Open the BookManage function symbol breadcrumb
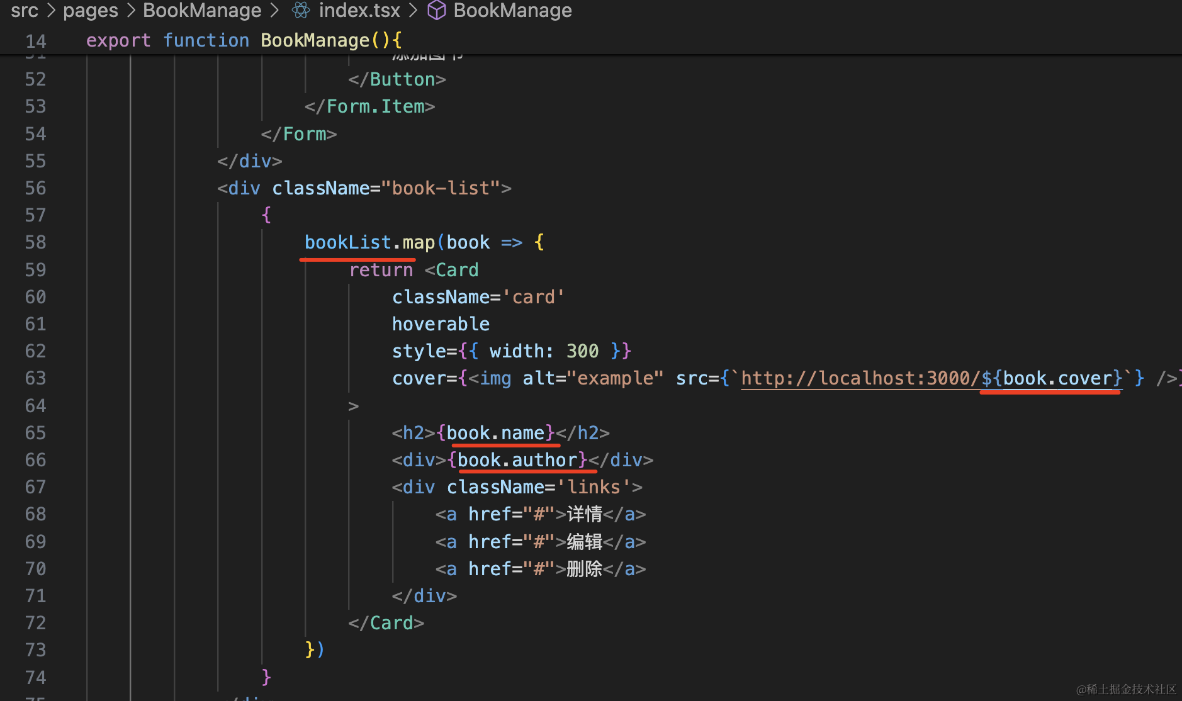Viewport: 1182px width, 701px height. tap(512, 10)
